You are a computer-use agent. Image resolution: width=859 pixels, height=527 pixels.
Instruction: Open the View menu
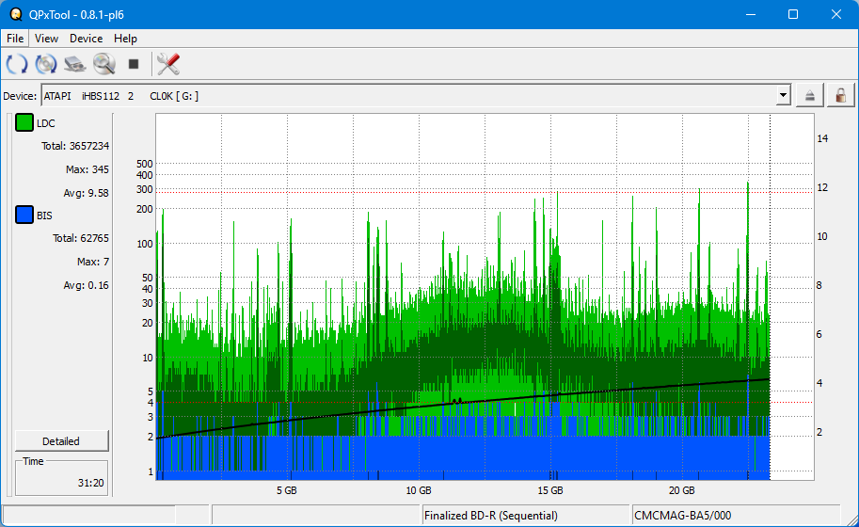point(46,39)
